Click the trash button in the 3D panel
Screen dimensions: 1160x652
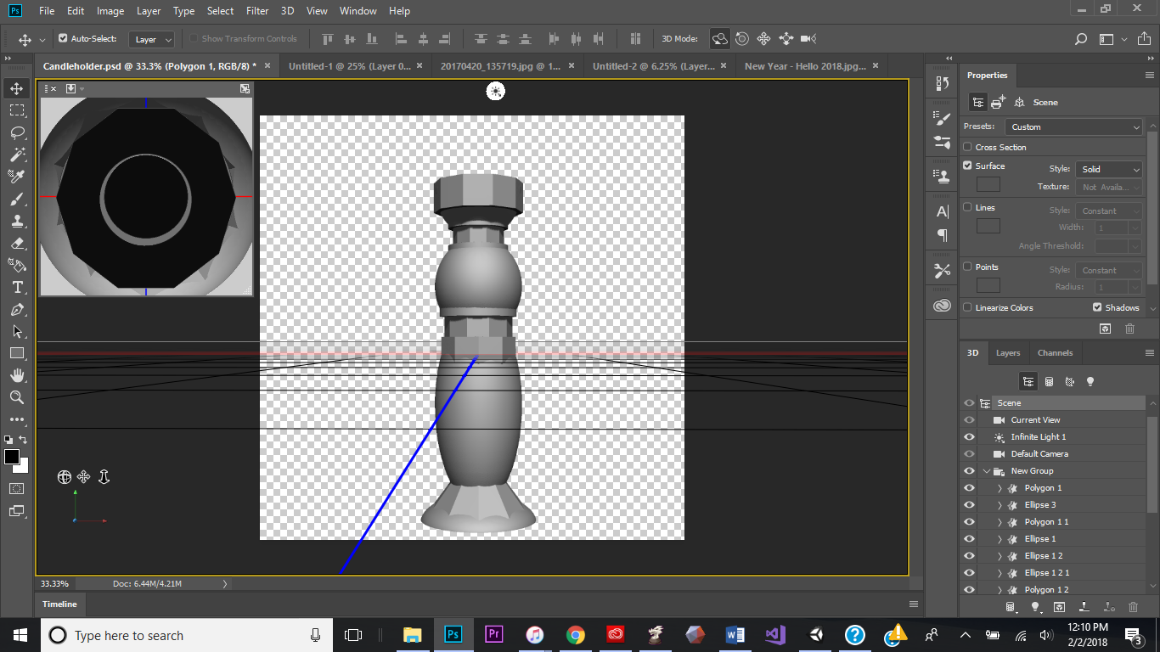coord(1133,607)
